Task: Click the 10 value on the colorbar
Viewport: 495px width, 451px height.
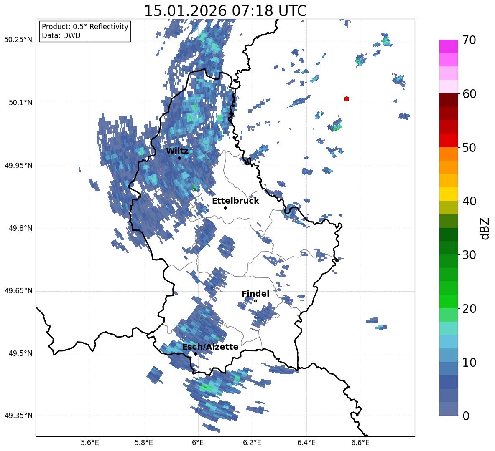Action: (x=469, y=363)
